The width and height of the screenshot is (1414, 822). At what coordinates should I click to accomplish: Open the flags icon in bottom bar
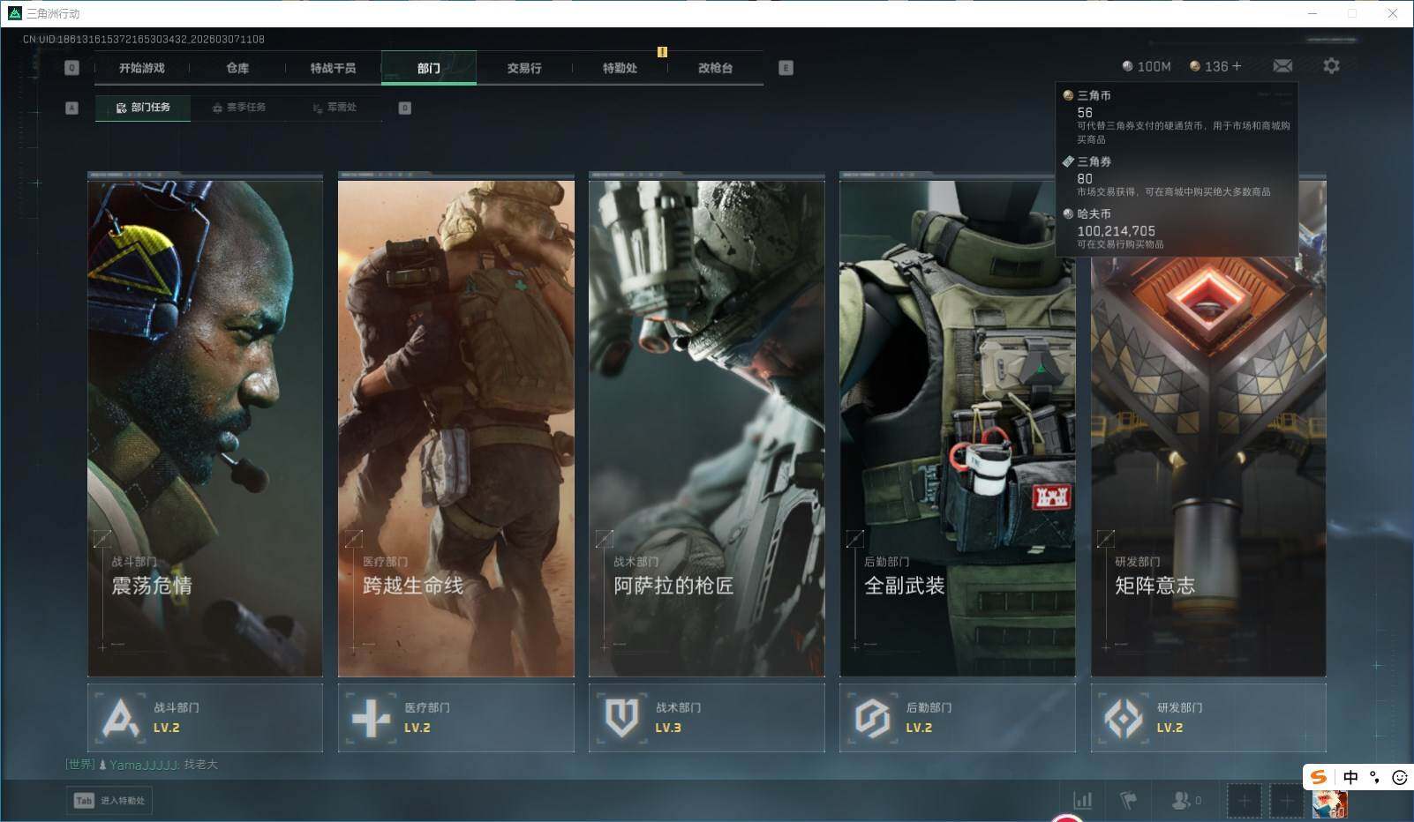click(1128, 800)
